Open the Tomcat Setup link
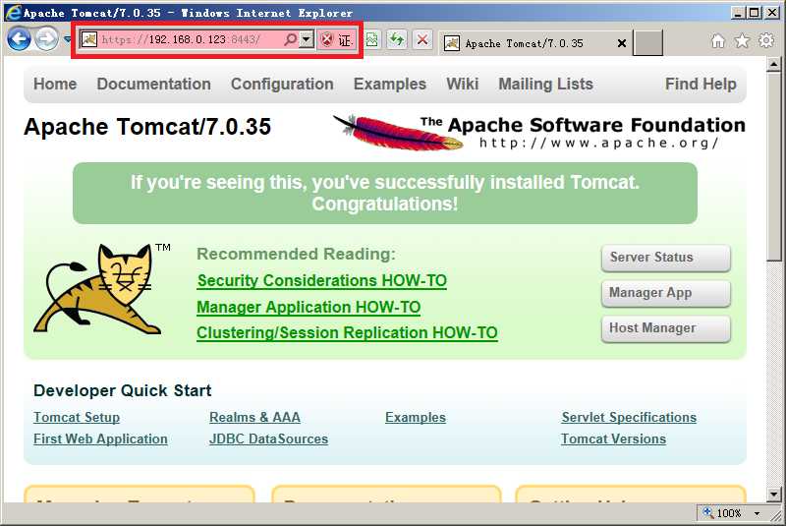Image resolution: width=786 pixels, height=526 pixels. (x=77, y=417)
